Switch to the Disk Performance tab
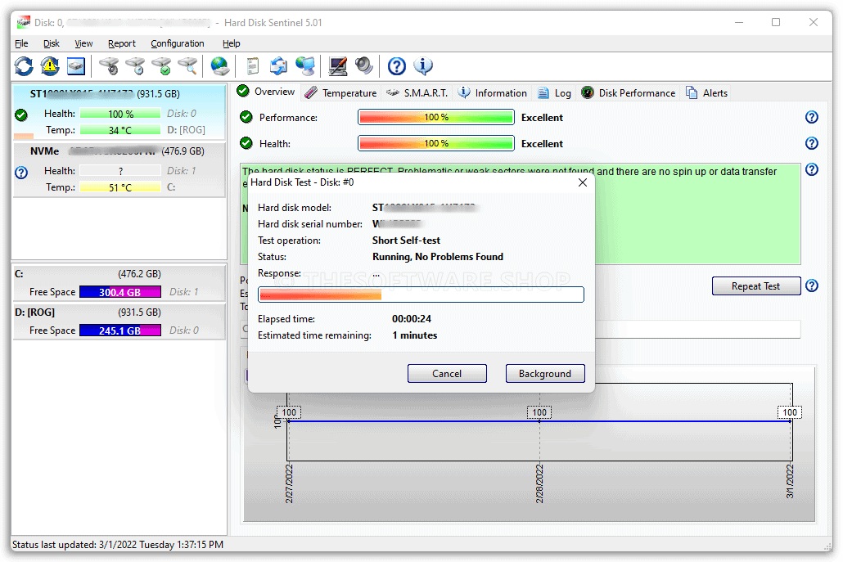The width and height of the screenshot is (843, 562). pos(629,93)
